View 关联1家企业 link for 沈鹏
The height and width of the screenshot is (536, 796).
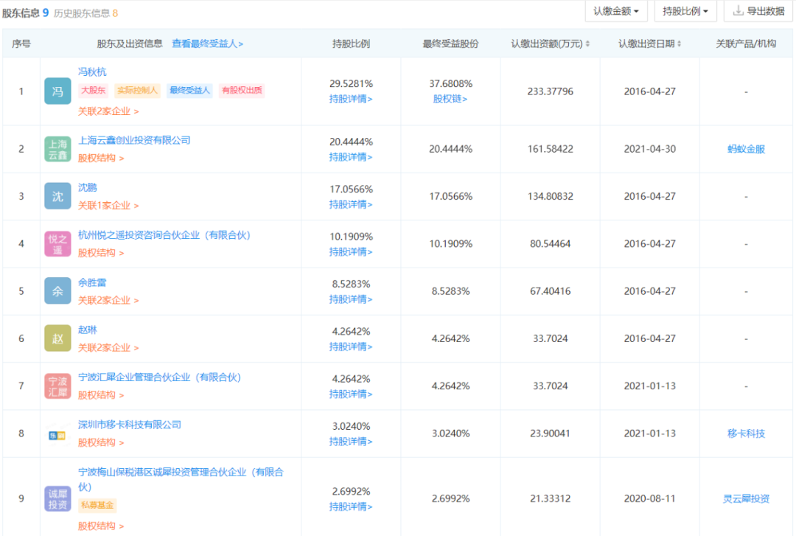click(x=107, y=205)
